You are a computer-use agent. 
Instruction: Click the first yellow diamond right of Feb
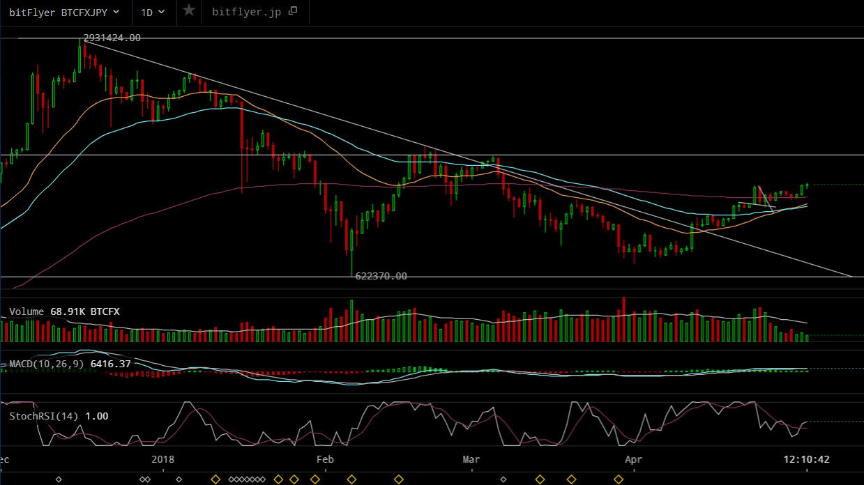(351, 479)
